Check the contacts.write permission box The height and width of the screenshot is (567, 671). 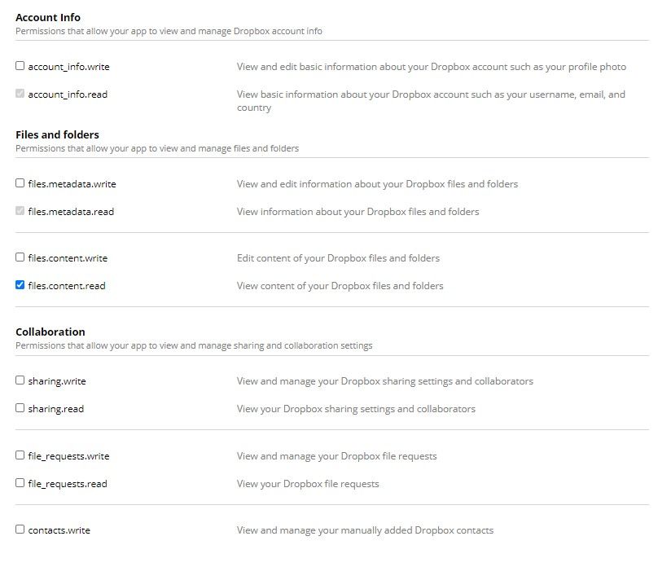20,530
